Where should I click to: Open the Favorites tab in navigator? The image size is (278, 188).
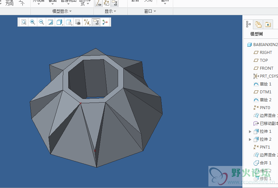268,24
